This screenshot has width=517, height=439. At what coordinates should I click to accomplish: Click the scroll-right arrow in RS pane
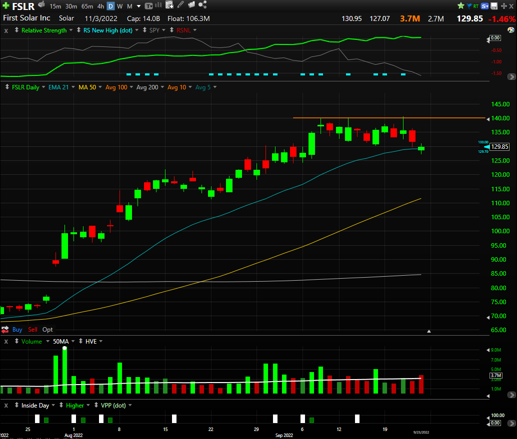[511, 77]
